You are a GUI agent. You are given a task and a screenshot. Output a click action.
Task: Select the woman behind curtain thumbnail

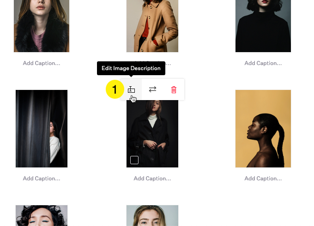[42, 129]
